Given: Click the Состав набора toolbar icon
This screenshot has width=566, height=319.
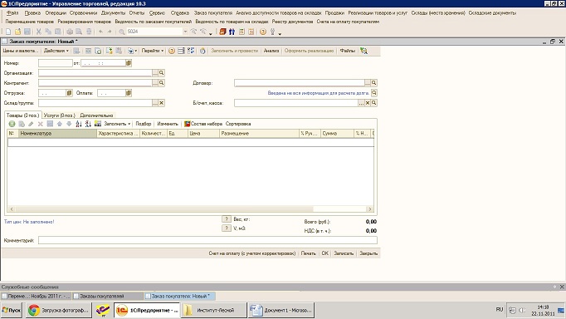Looking at the screenshot, I should (x=187, y=124).
